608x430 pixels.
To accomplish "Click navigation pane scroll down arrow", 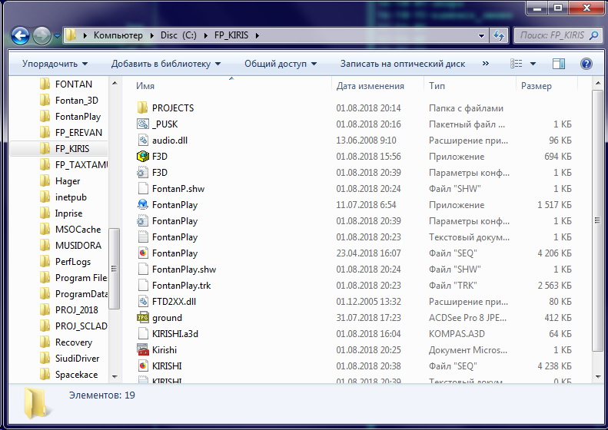I will coord(115,376).
